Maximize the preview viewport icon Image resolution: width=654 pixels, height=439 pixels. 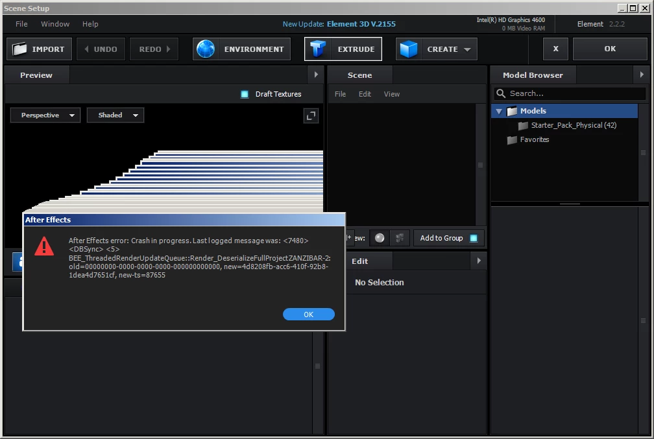(x=311, y=115)
